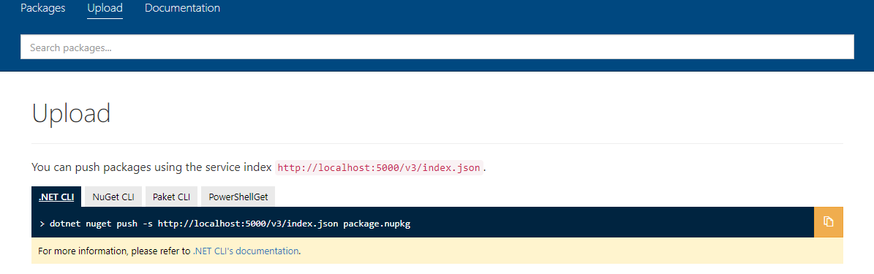Select the .NET CLI tab
The width and height of the screenshot is (874, 274).
click(56, 197)
